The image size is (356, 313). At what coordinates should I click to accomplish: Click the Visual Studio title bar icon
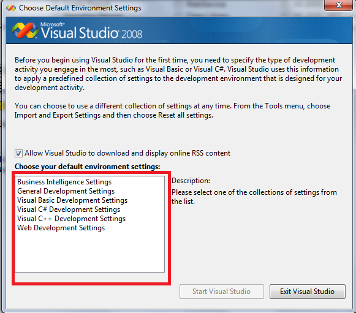point(10,8)
